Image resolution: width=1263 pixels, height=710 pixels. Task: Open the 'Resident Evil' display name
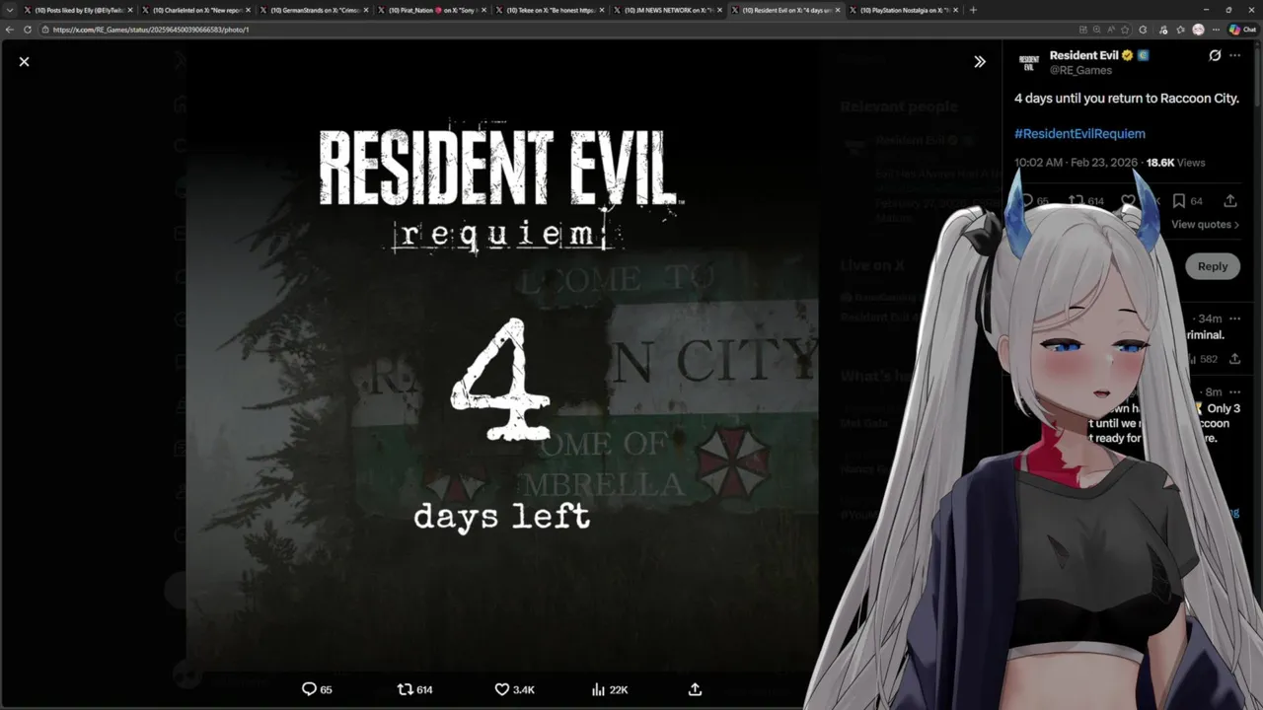pyautogui.click(x=1083, y=55)
